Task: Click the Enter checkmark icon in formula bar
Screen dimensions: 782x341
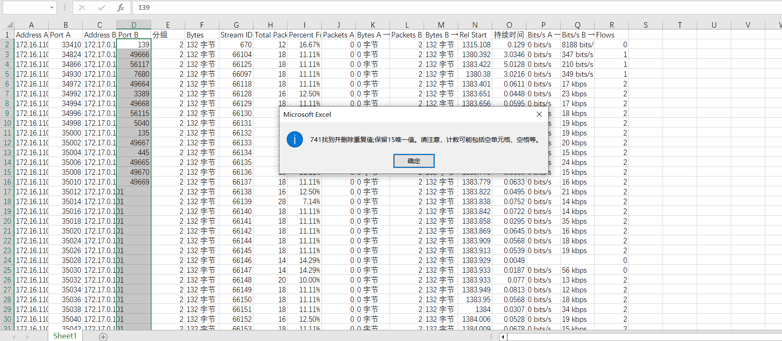Action: [x=102, y=8]
